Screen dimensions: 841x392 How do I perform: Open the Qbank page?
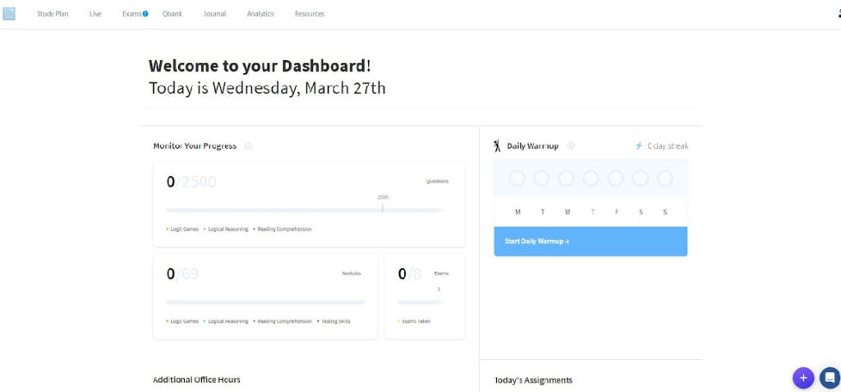172,14
